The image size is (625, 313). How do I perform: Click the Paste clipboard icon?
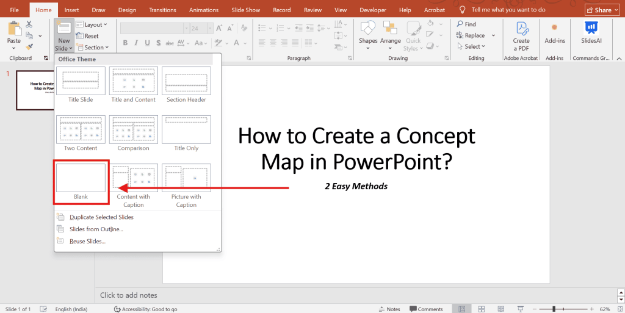pyautogui.click(x=15, y=29)
